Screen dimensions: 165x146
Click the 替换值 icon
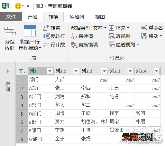point(74,36)
